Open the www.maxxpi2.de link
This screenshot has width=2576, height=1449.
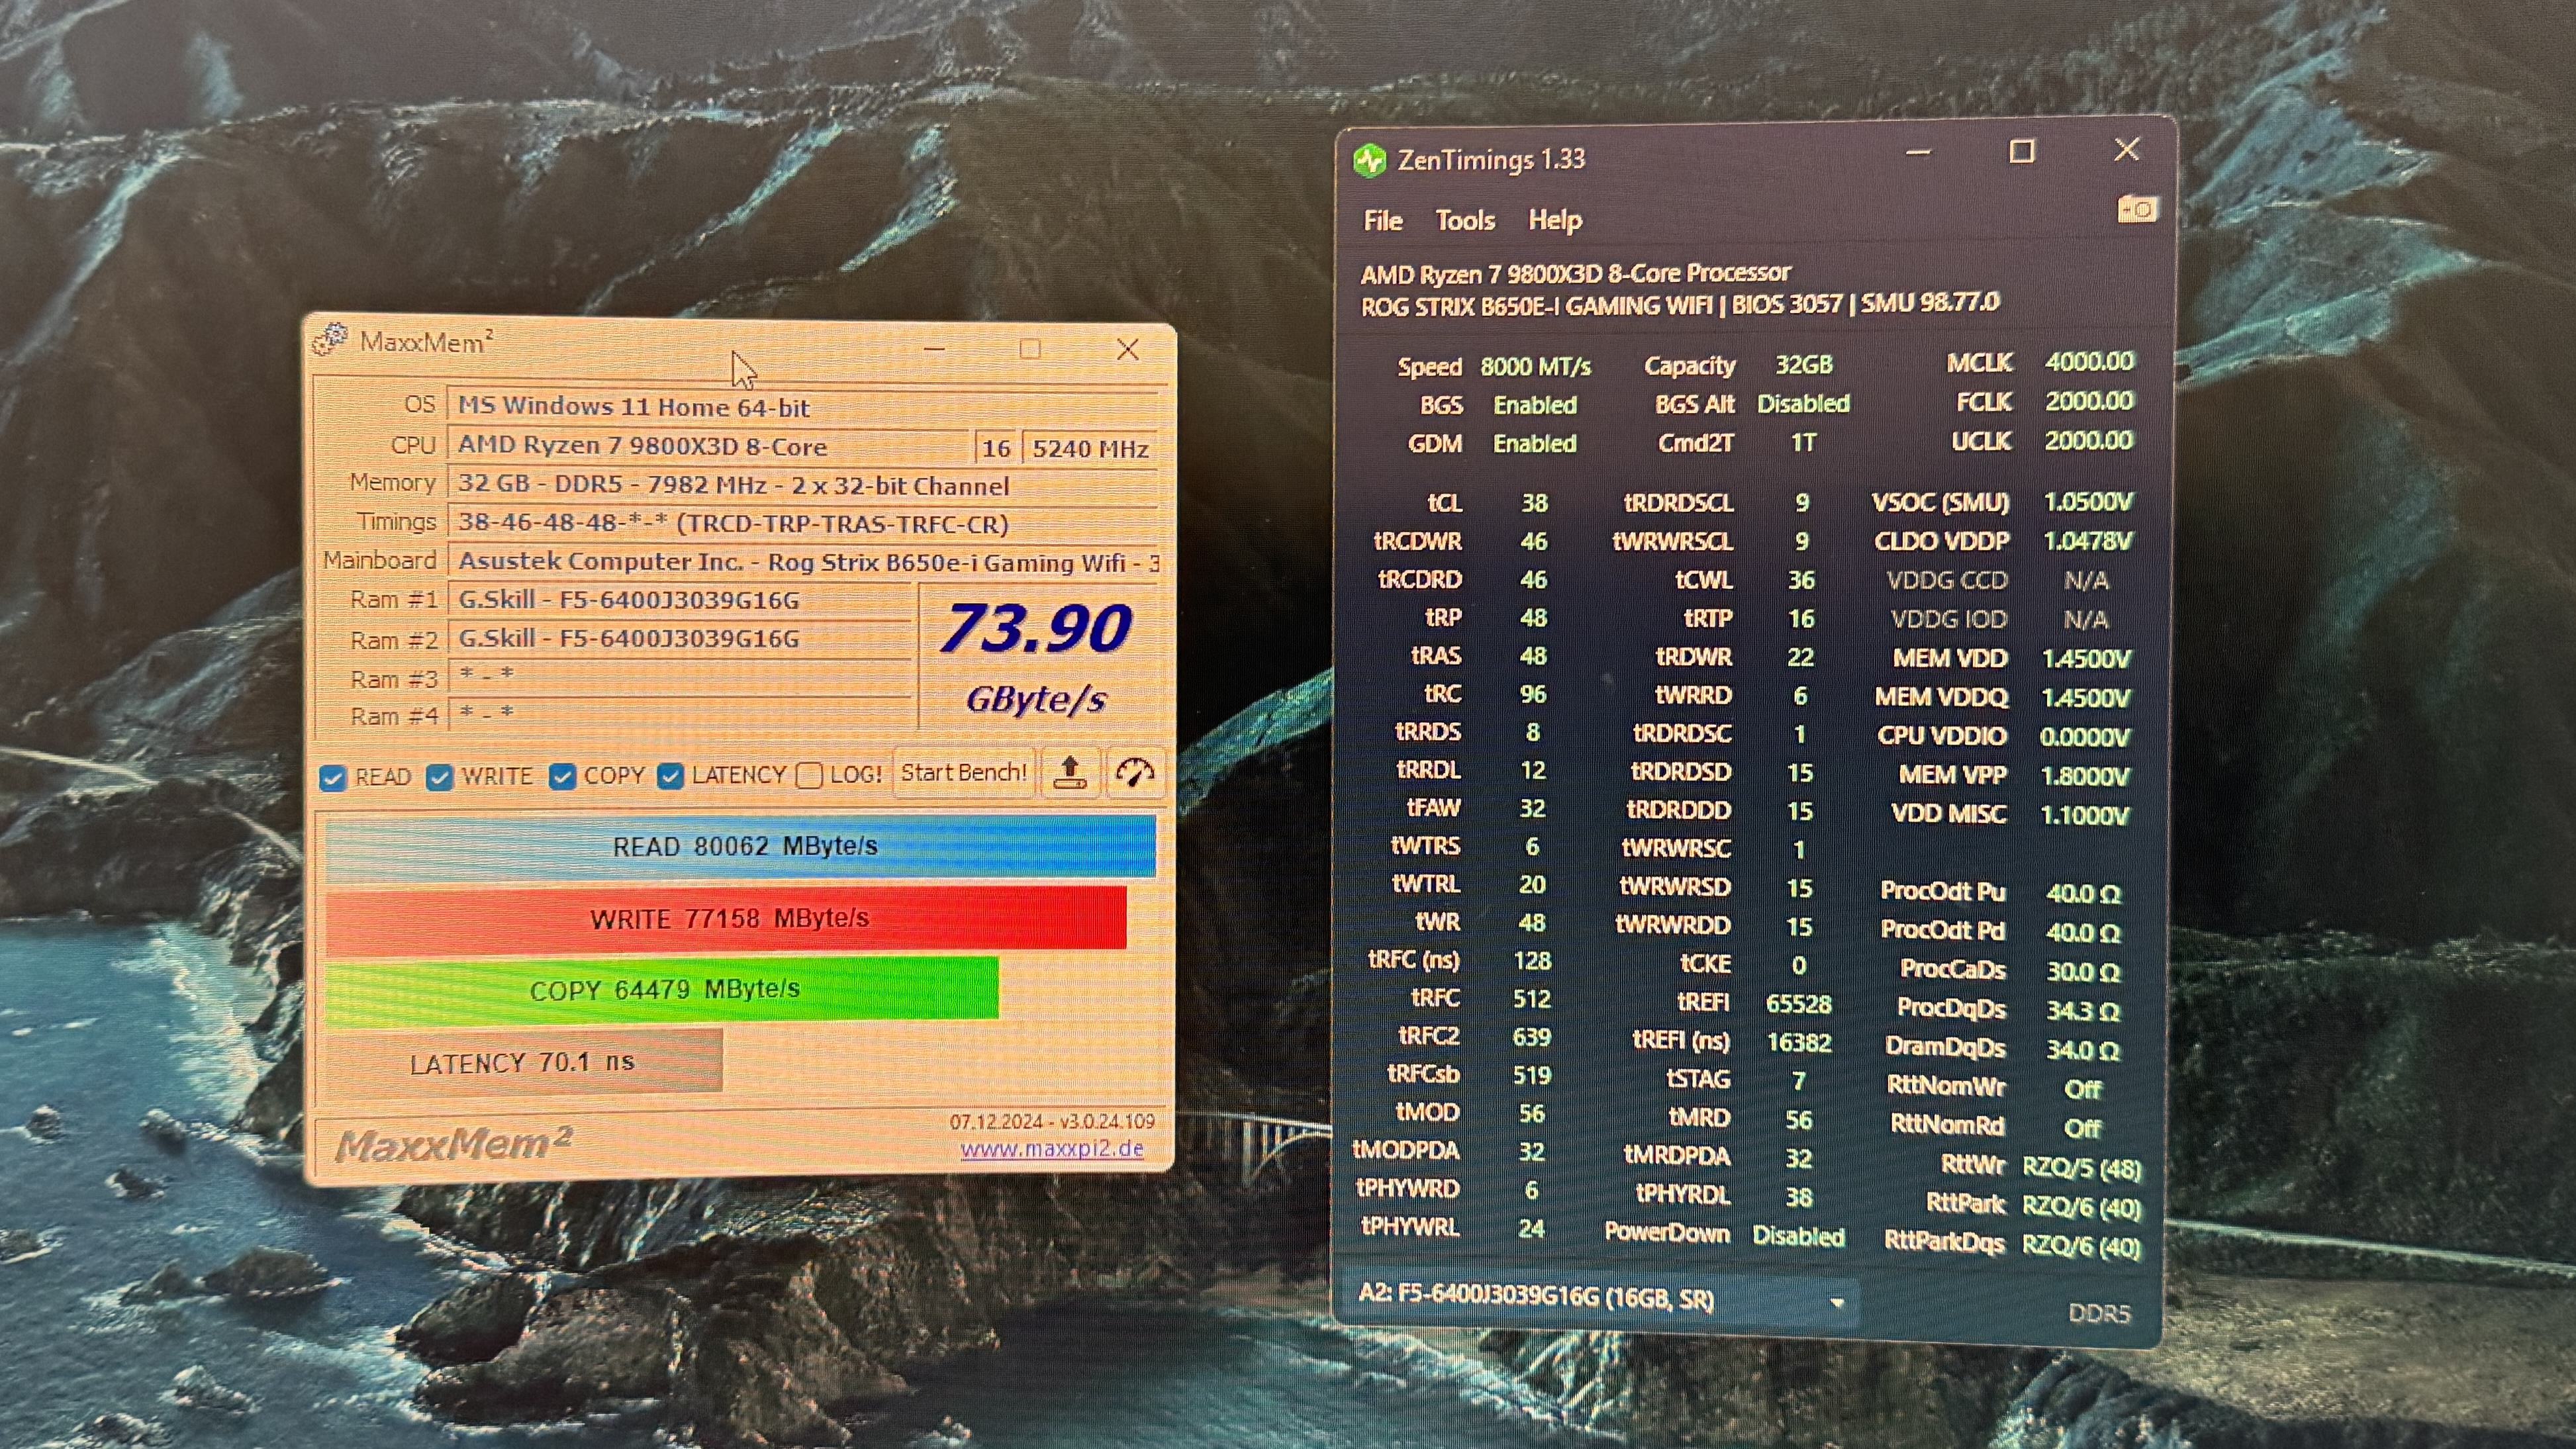tap(1051, 1149)
